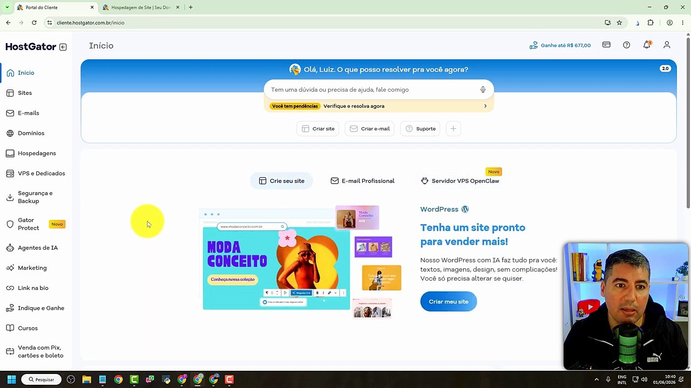691x388 pixels.
Task: Expand pendências with the right chevron
Action: 485,106
